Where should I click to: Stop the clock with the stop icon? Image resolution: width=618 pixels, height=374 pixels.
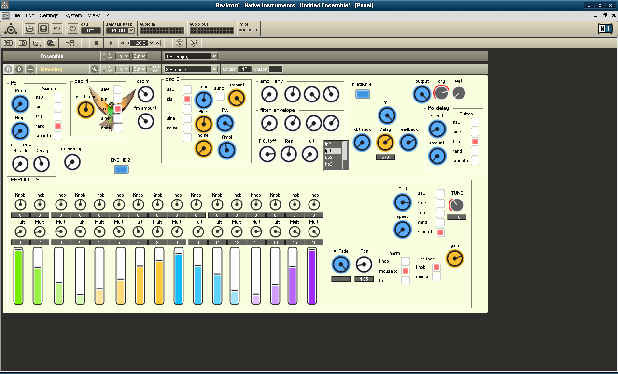pyautogui.click(x=97, y=43)
